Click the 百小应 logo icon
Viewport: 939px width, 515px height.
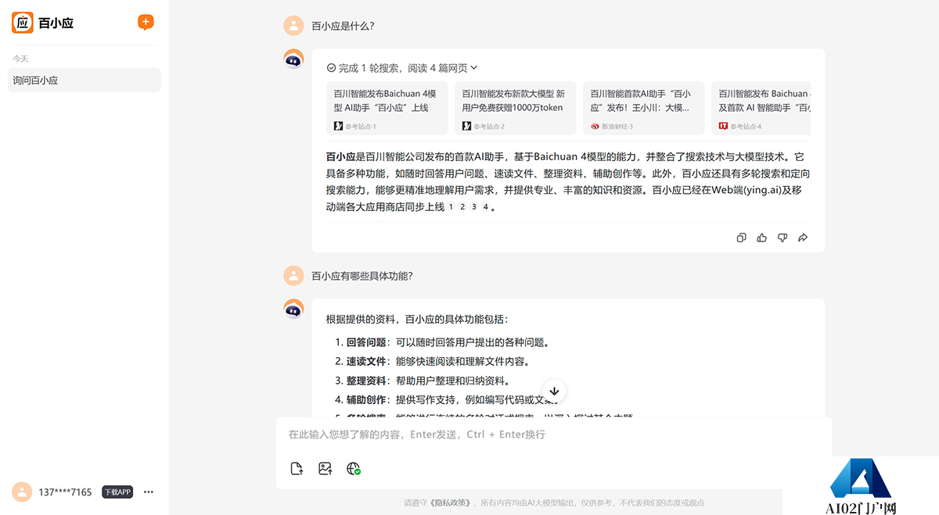(23, 23)
